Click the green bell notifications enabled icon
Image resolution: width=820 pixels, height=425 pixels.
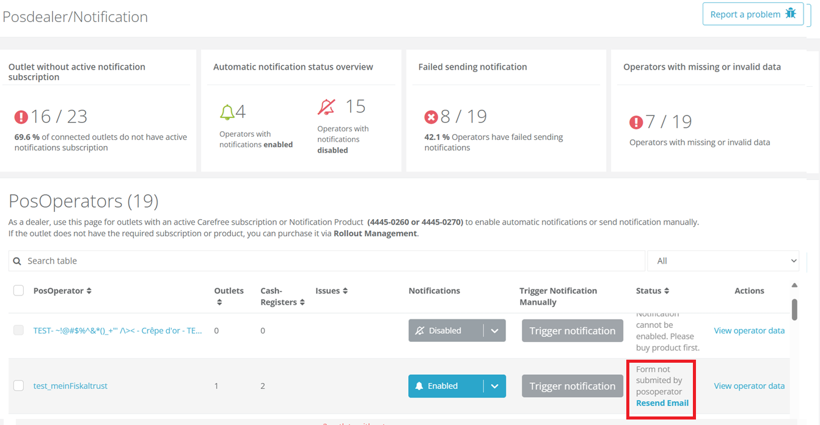[227, 112]
